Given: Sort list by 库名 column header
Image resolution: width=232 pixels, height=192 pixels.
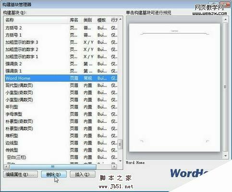Looking at the screenshot, I should pos(75,20).
